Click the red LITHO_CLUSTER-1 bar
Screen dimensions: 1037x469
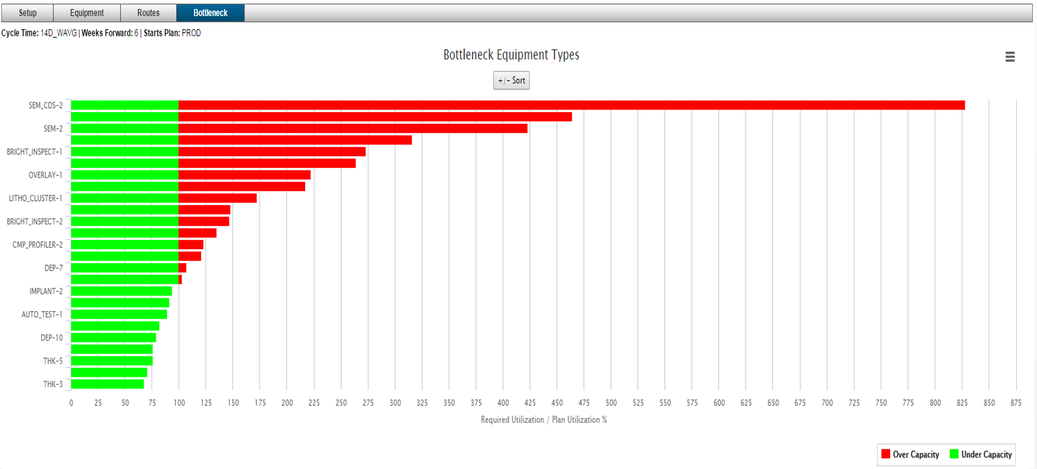(217, 198)
